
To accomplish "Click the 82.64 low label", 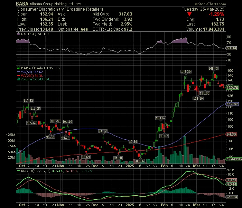I will [x=86, y=157].
